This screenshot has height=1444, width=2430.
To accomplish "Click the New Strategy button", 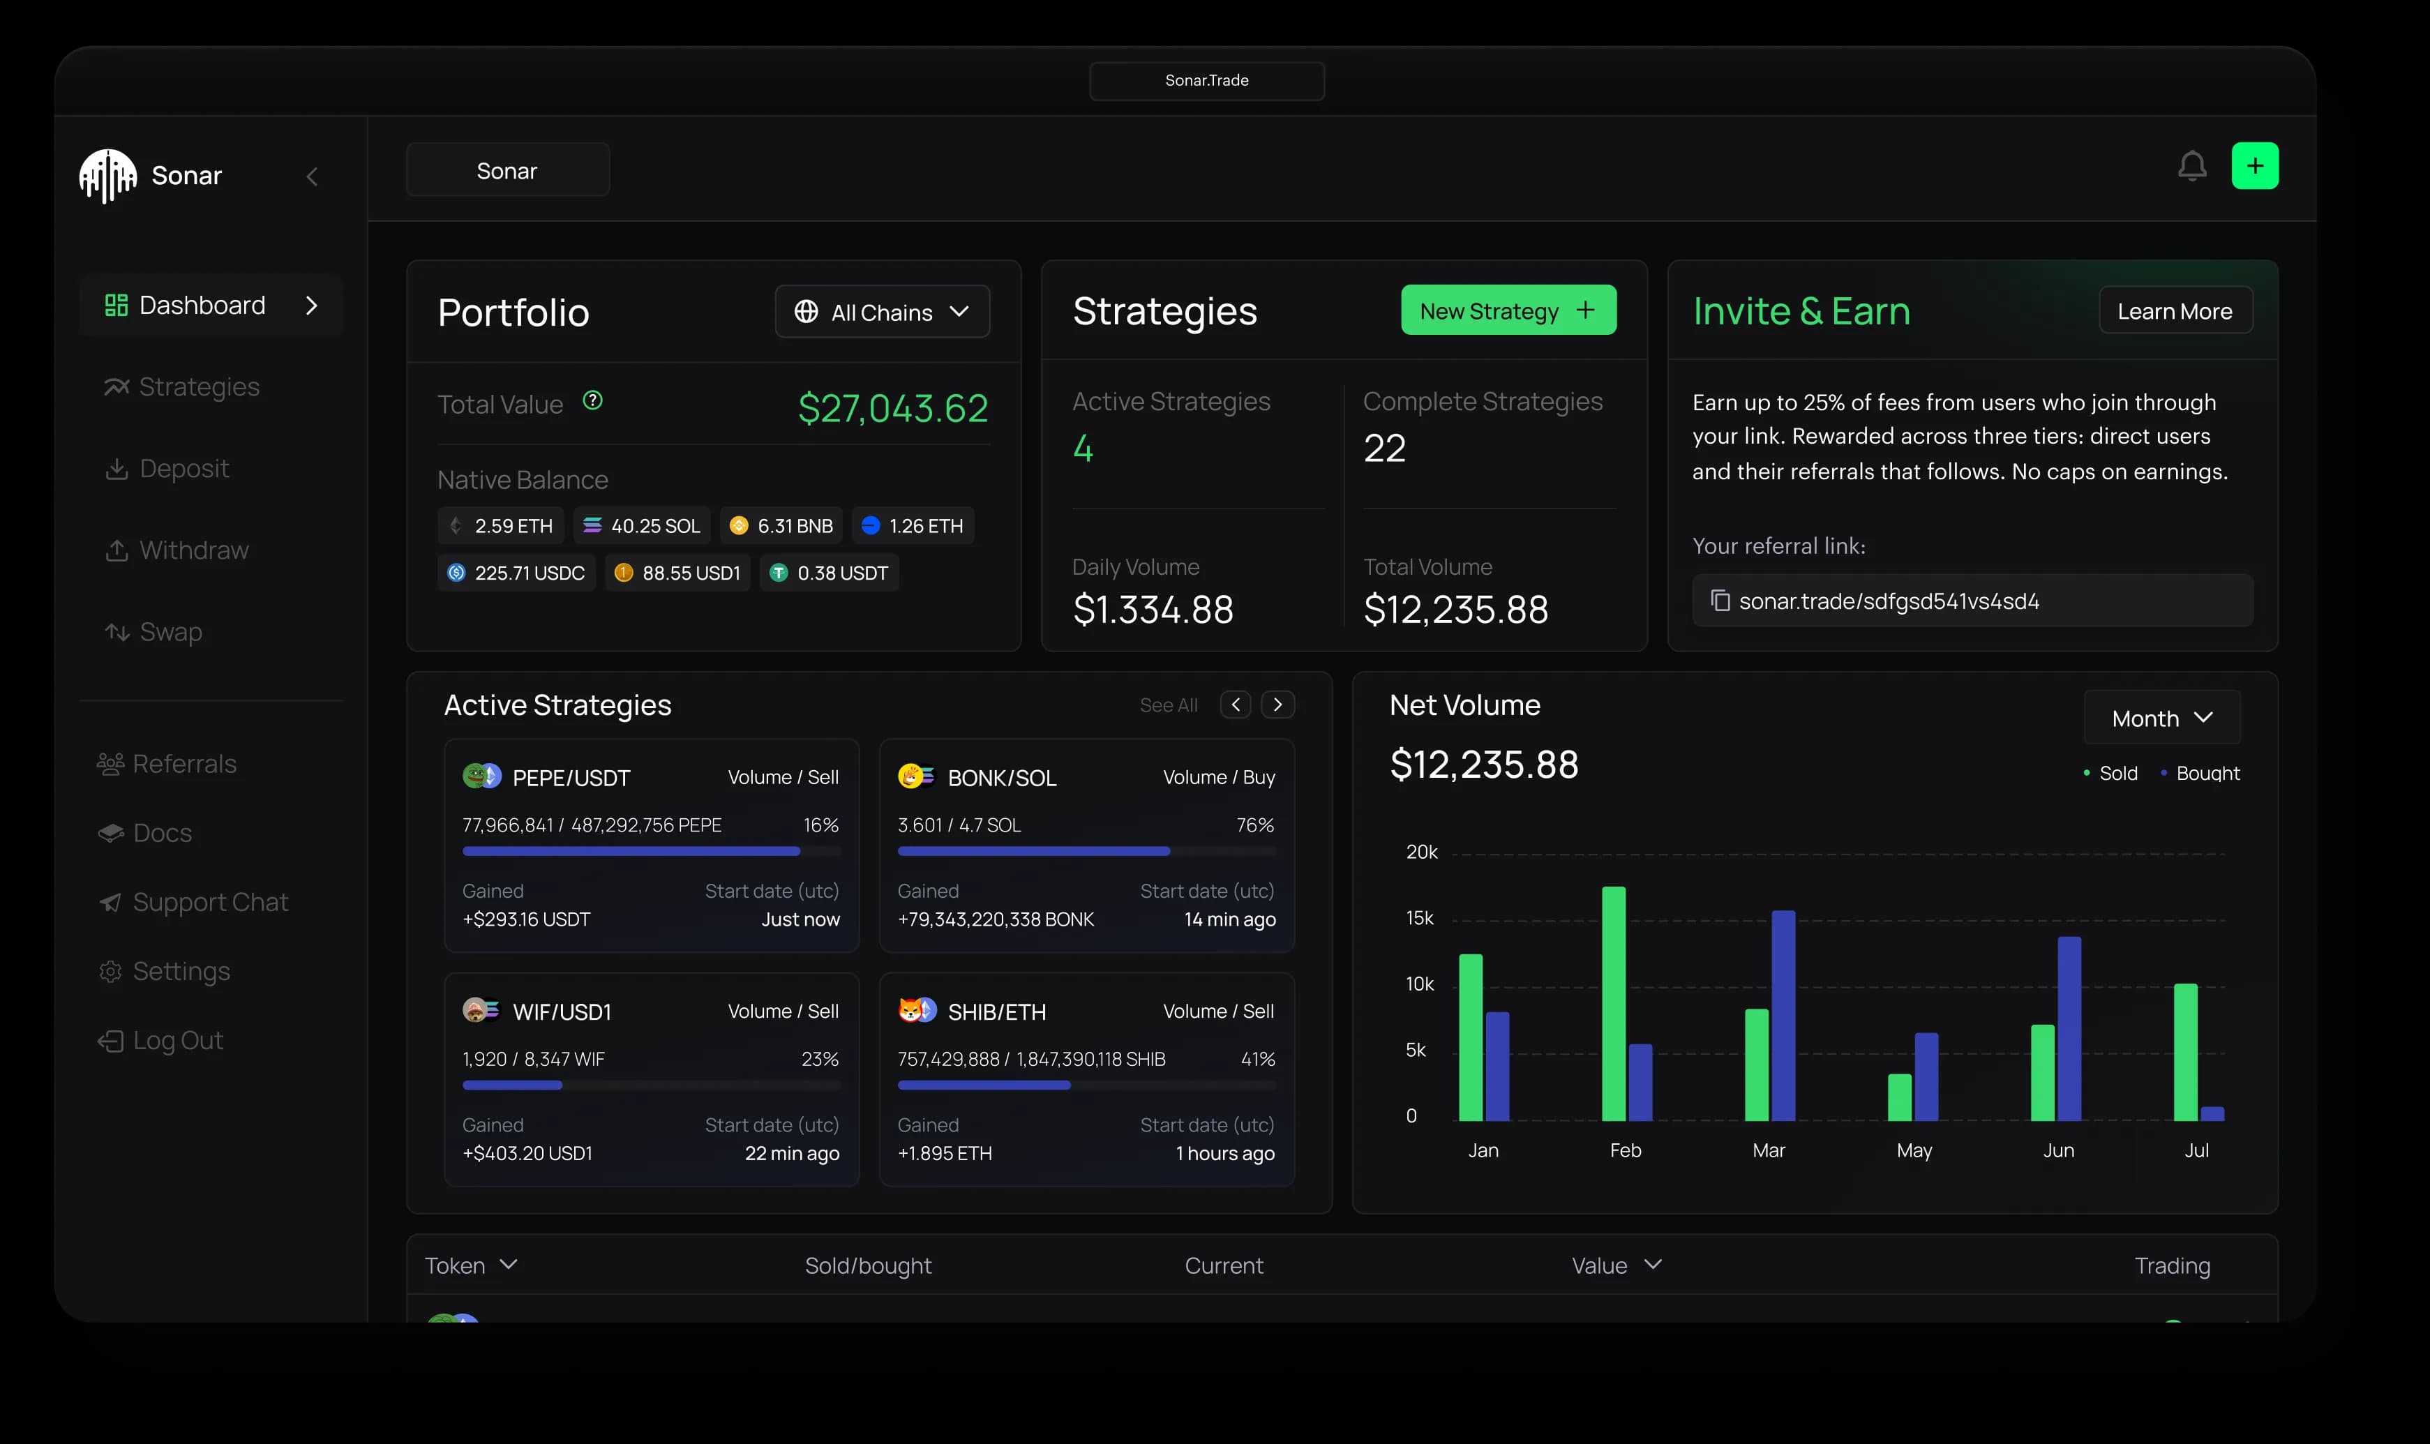I will click(1508, 310).
